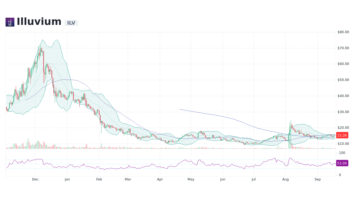Click the 0 label on the RSI axis
Viewport: 354px width, 199px height.
click(340, 174)
